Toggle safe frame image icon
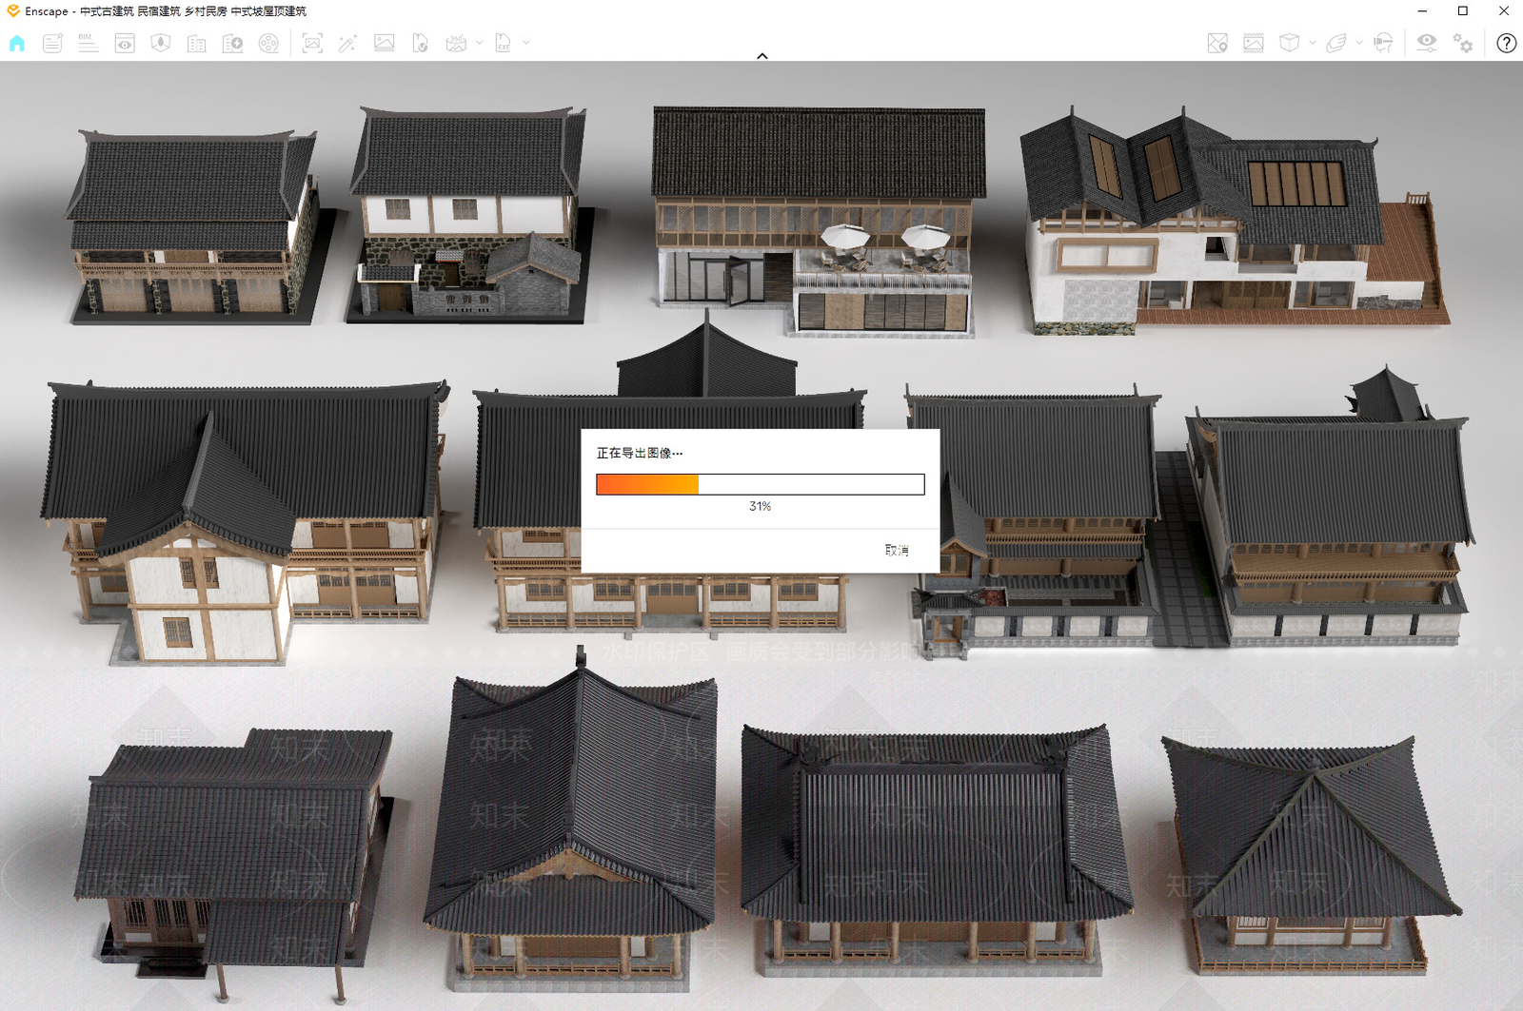The image size is (1523, 1011). coord(1254,43)
